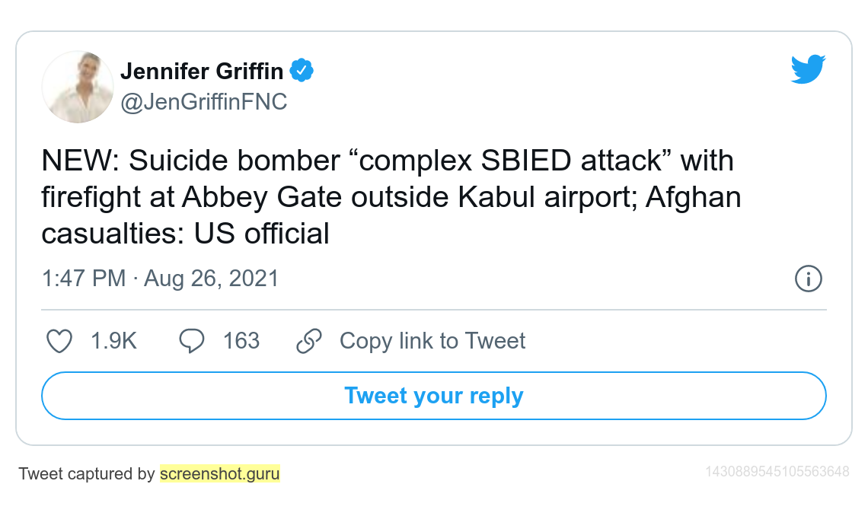Click the reply speech bubble icon
This screenshot has height=516, width=868.
coord(192,341)
